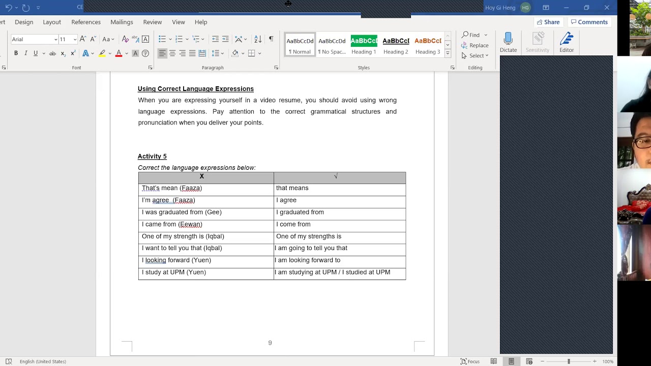The width and height of the screenshot is (651, 366).
Task: Switch to Read Mode view
Action: 493,361
